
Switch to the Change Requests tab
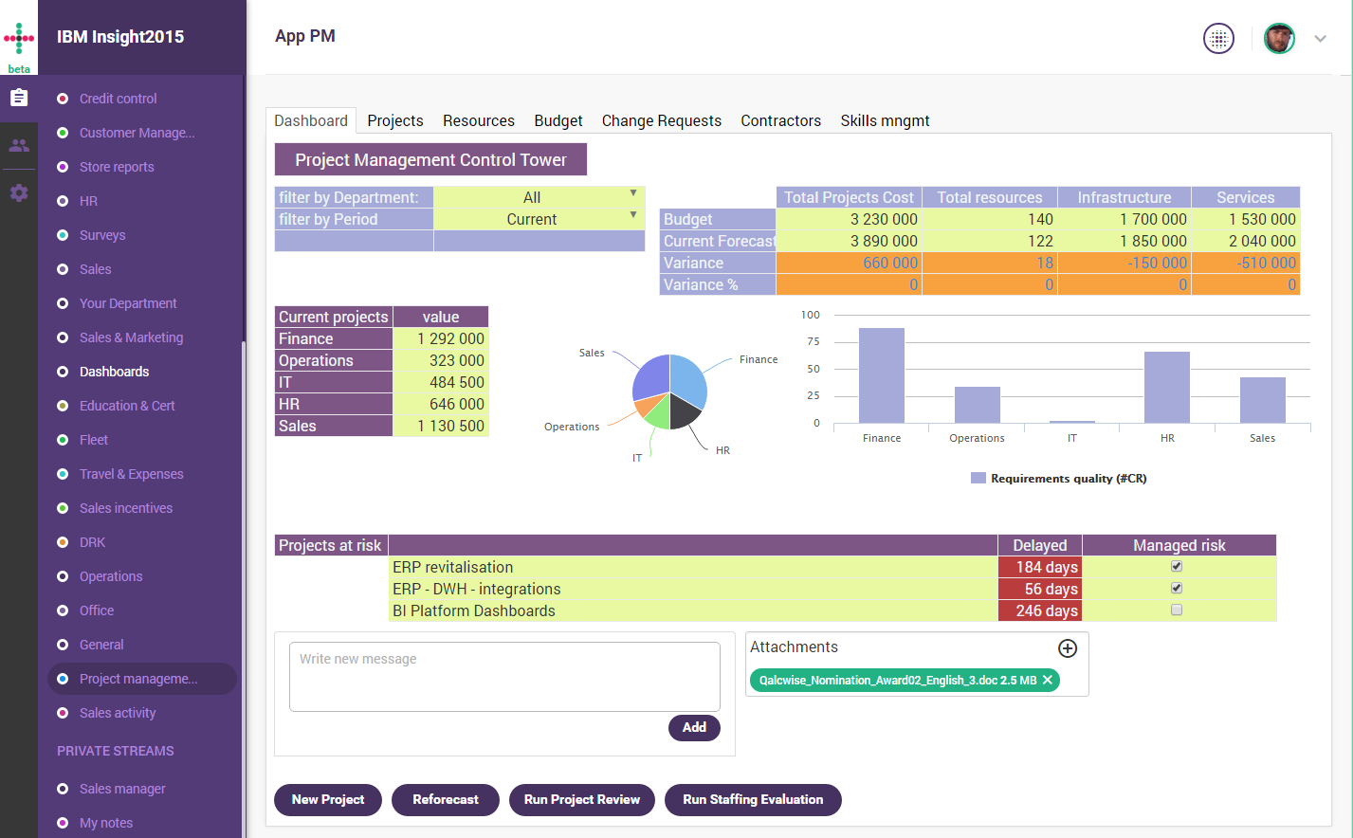(x=661, y=120)
